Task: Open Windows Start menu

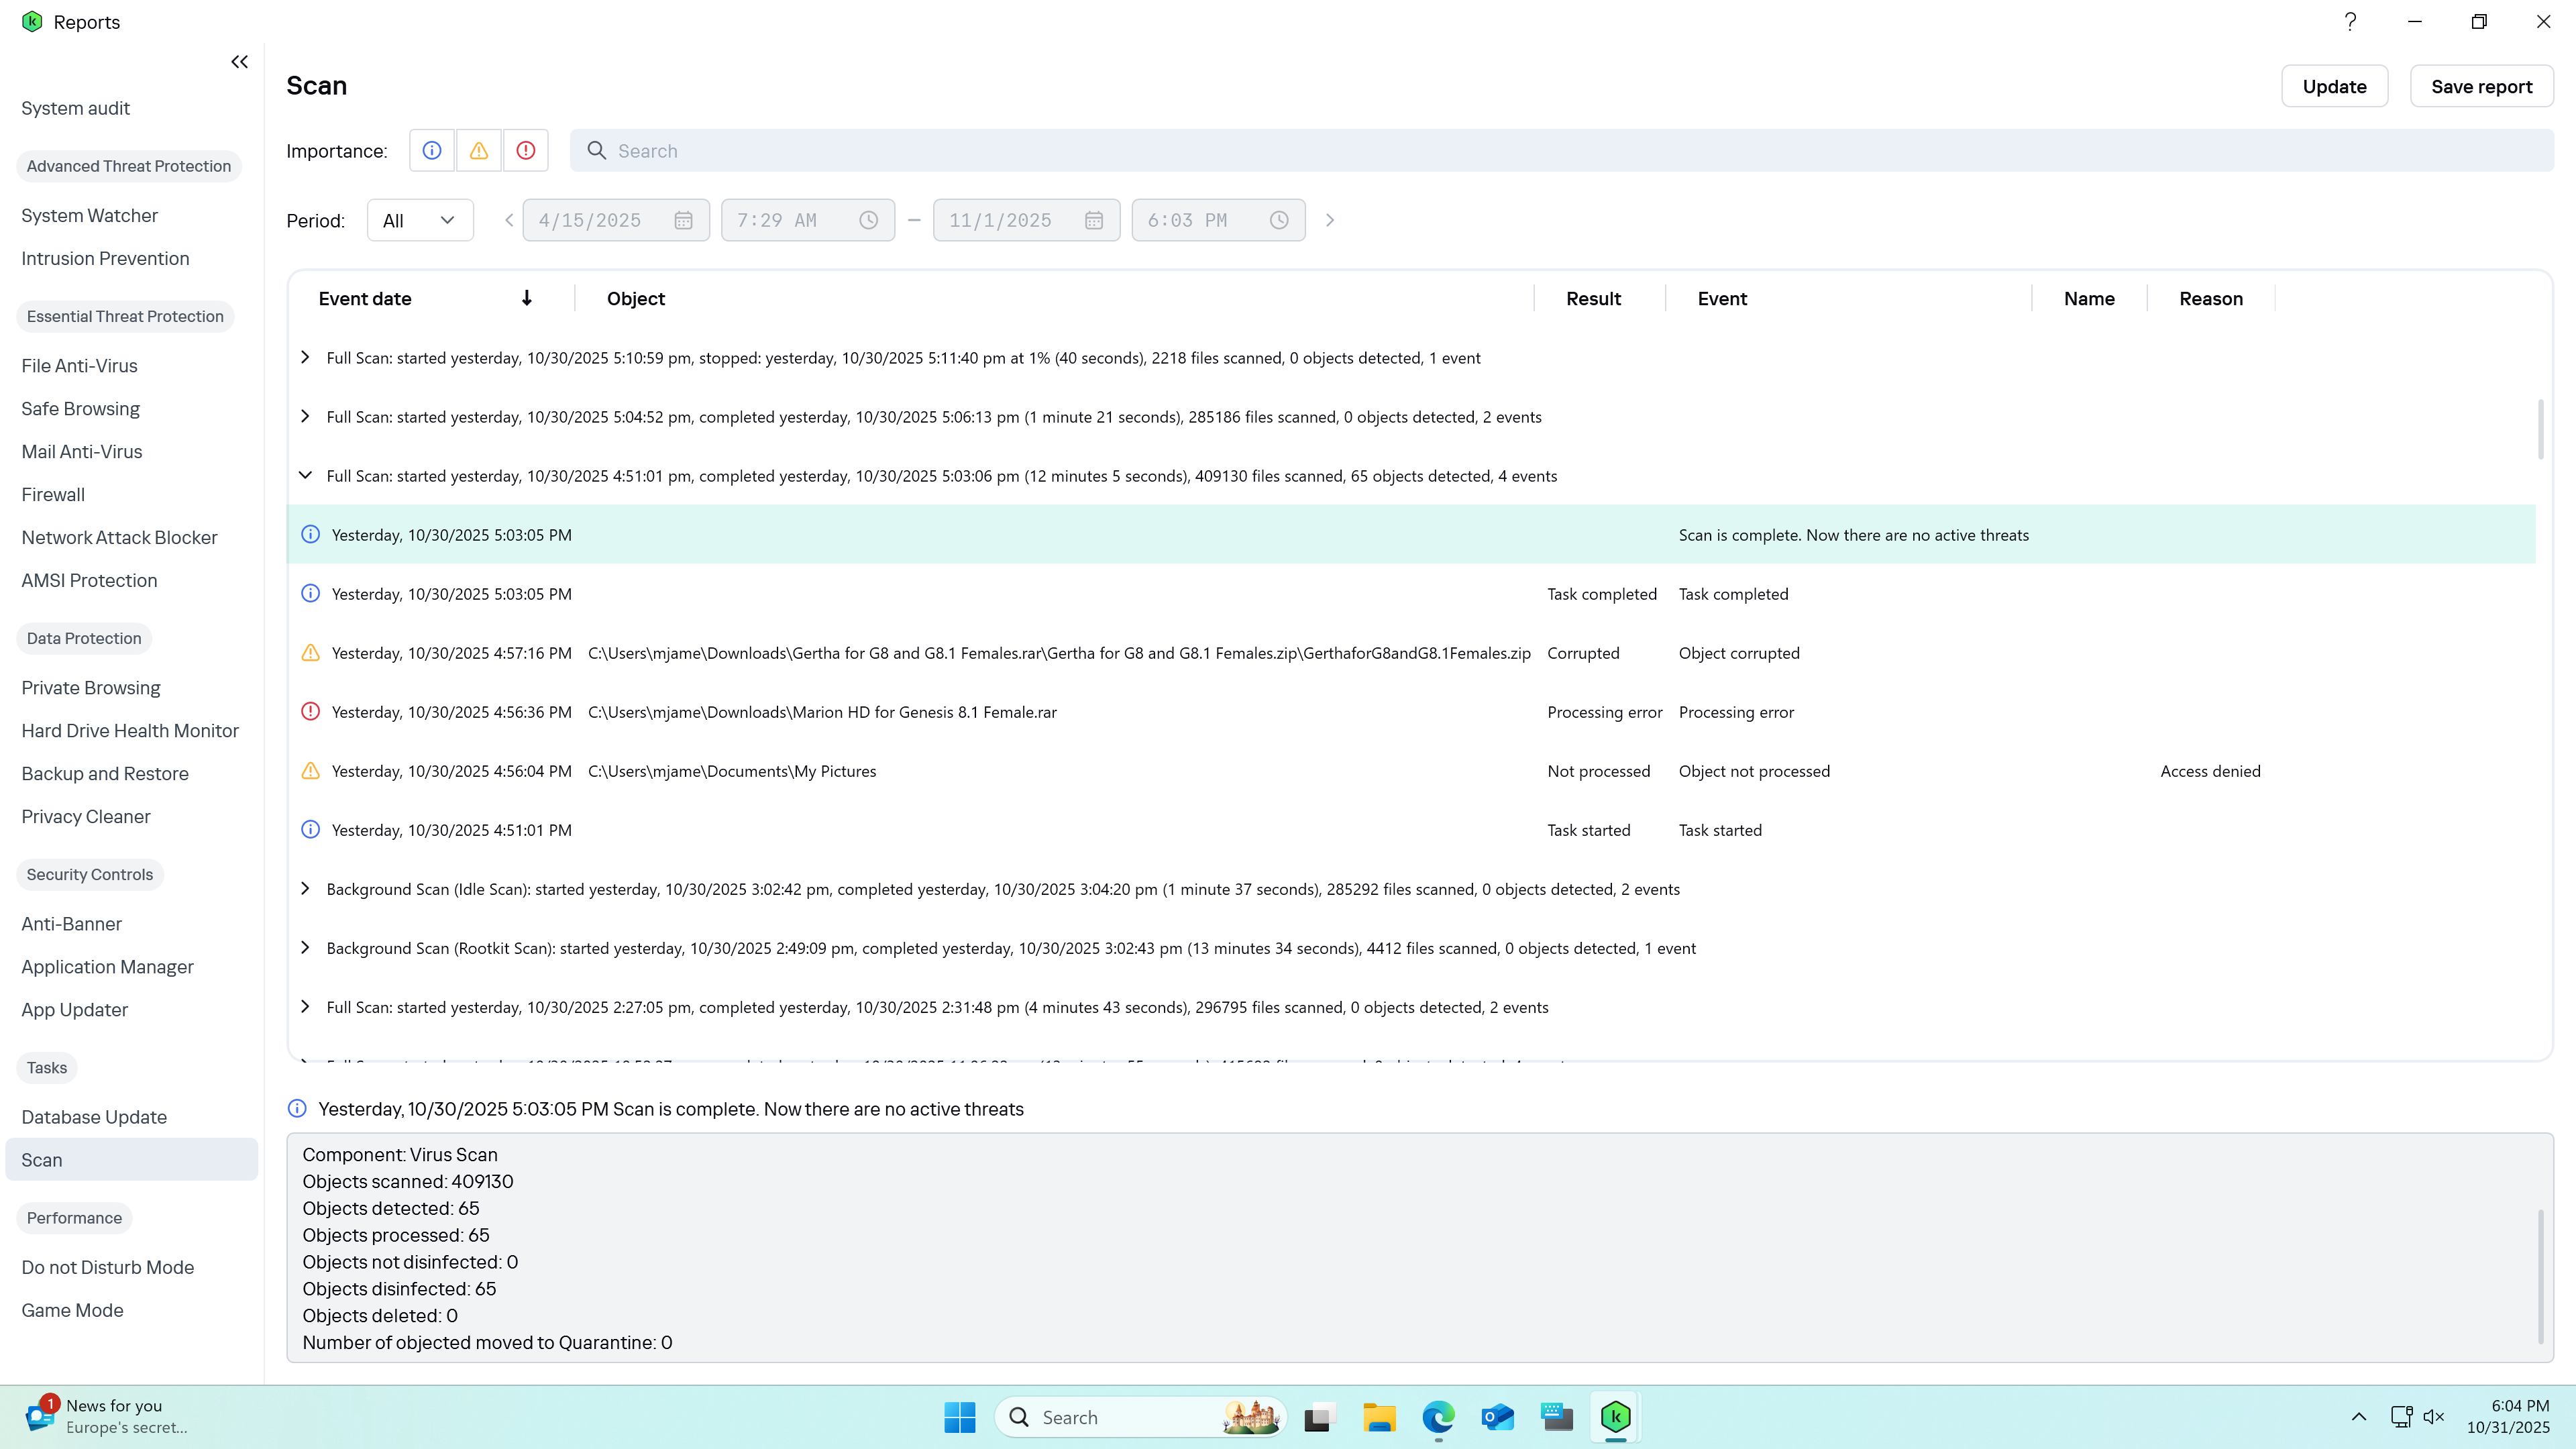Action: pos(959,1417)
